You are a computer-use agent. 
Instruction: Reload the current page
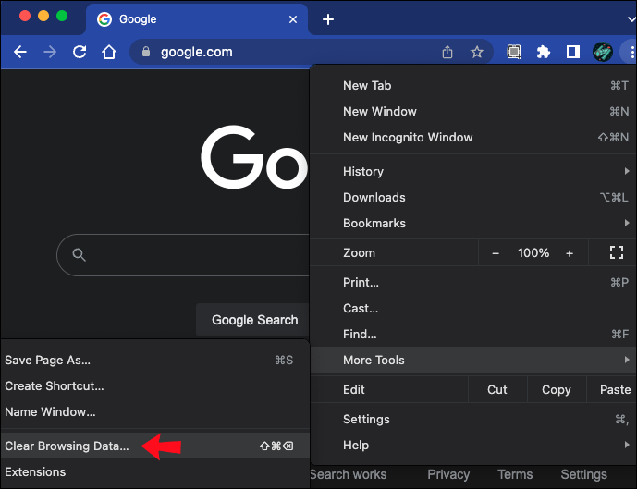[80, 52]
